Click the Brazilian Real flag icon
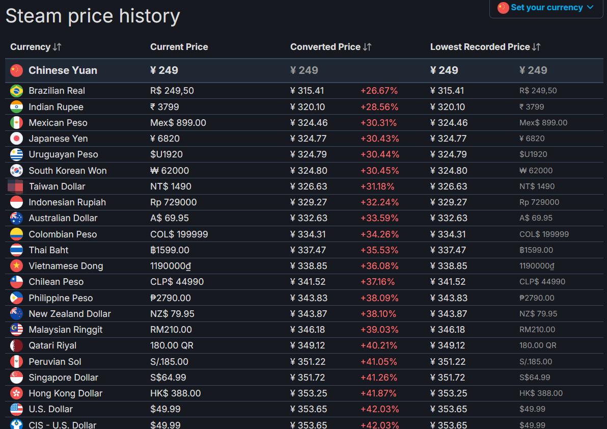 16,91
